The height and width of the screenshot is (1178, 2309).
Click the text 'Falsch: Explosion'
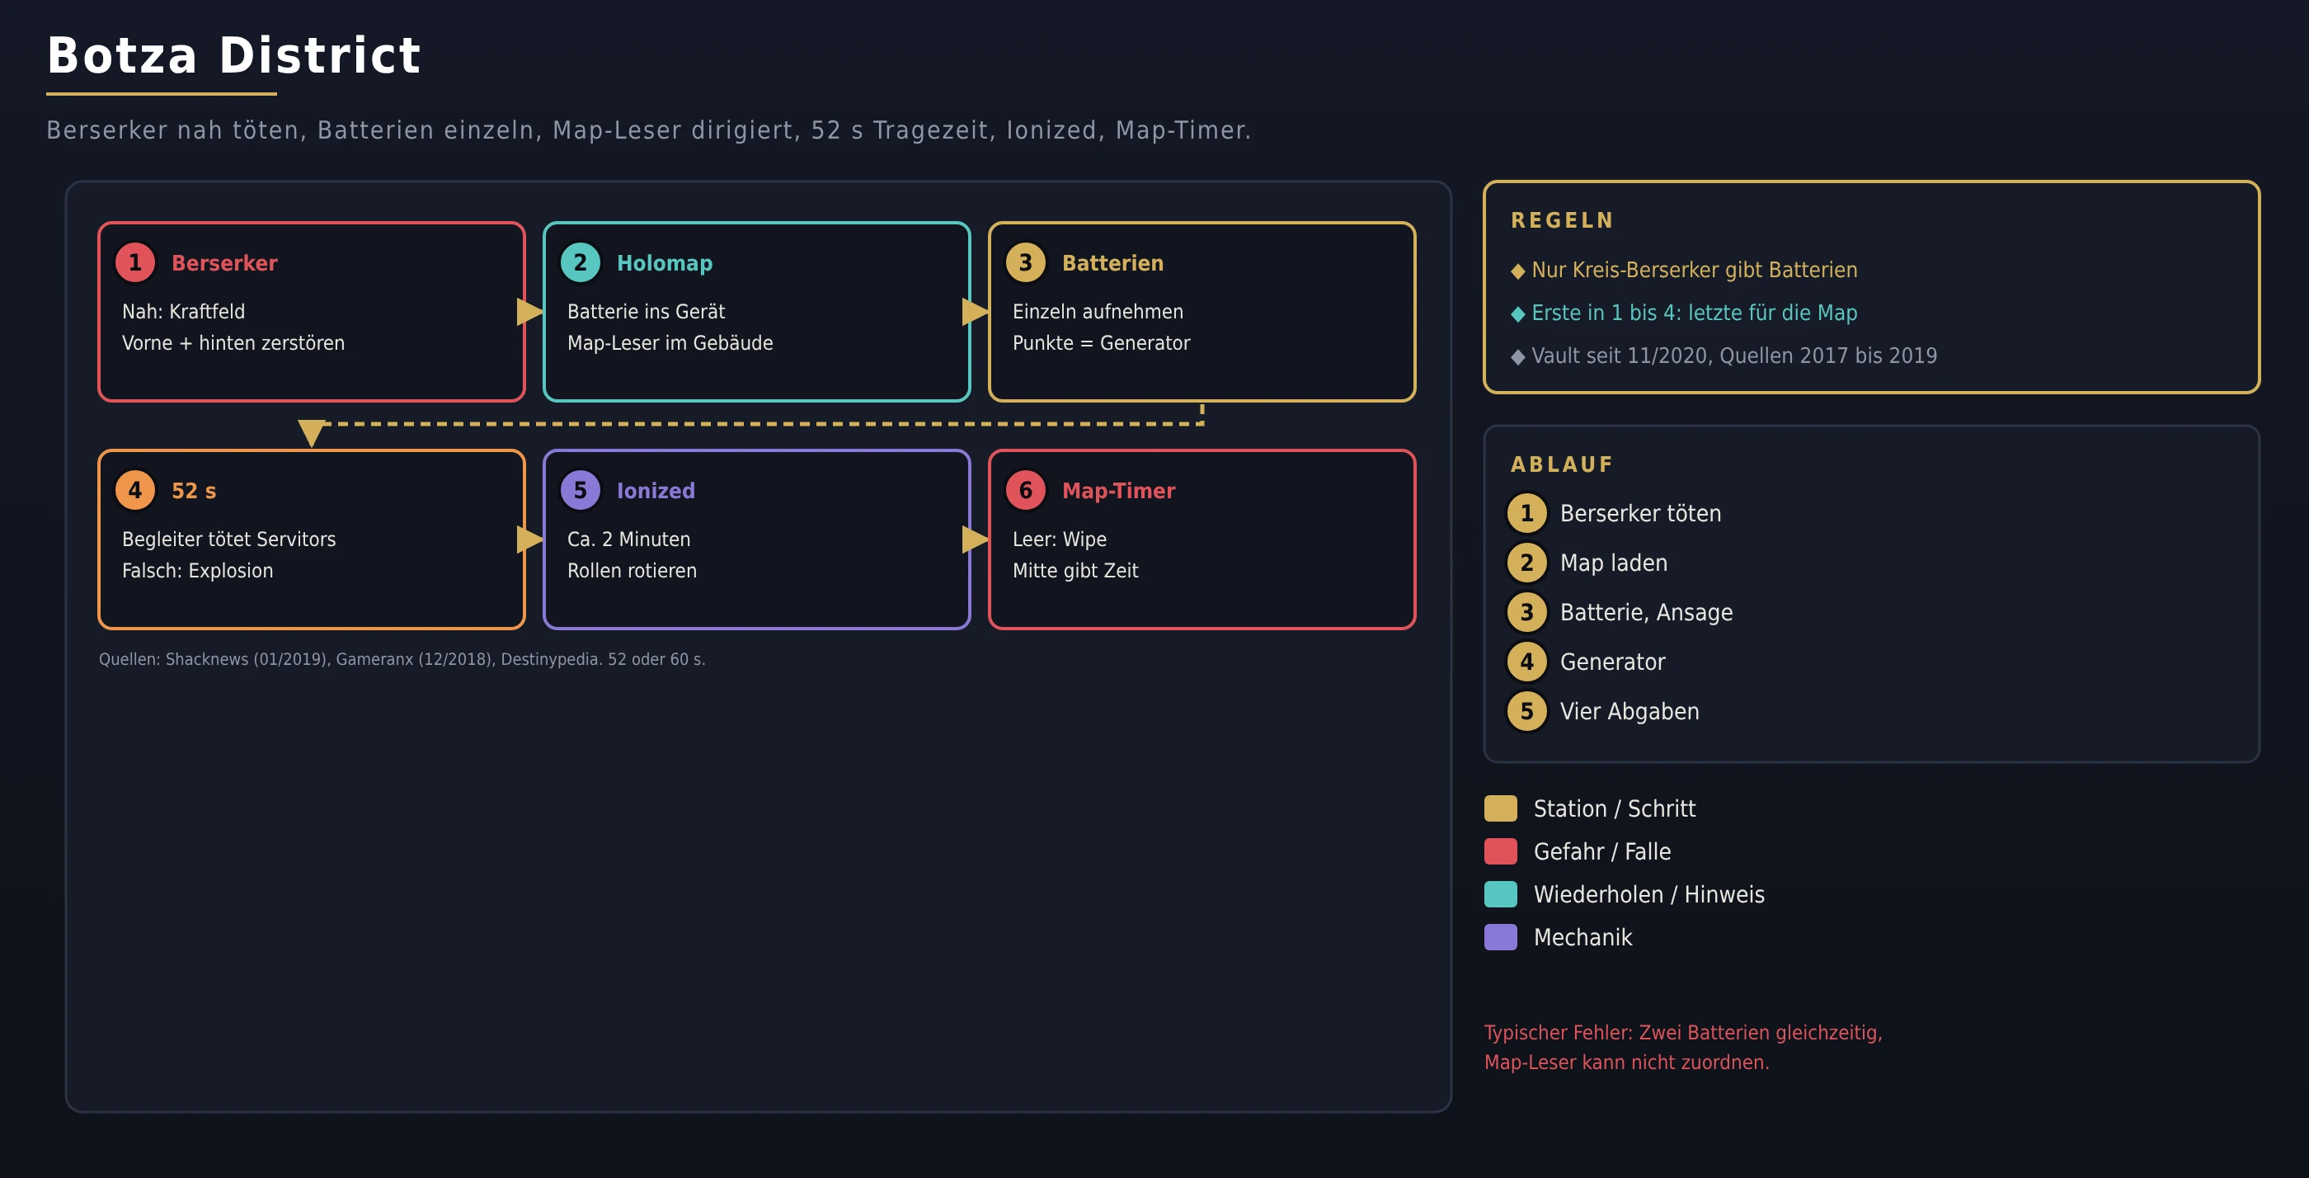pos(197,571)
